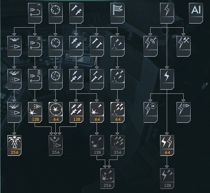The height and width of the screenshot is (193, 210).
Task: Click the lightning with wrench tools skill
Action: coord(184,46)
